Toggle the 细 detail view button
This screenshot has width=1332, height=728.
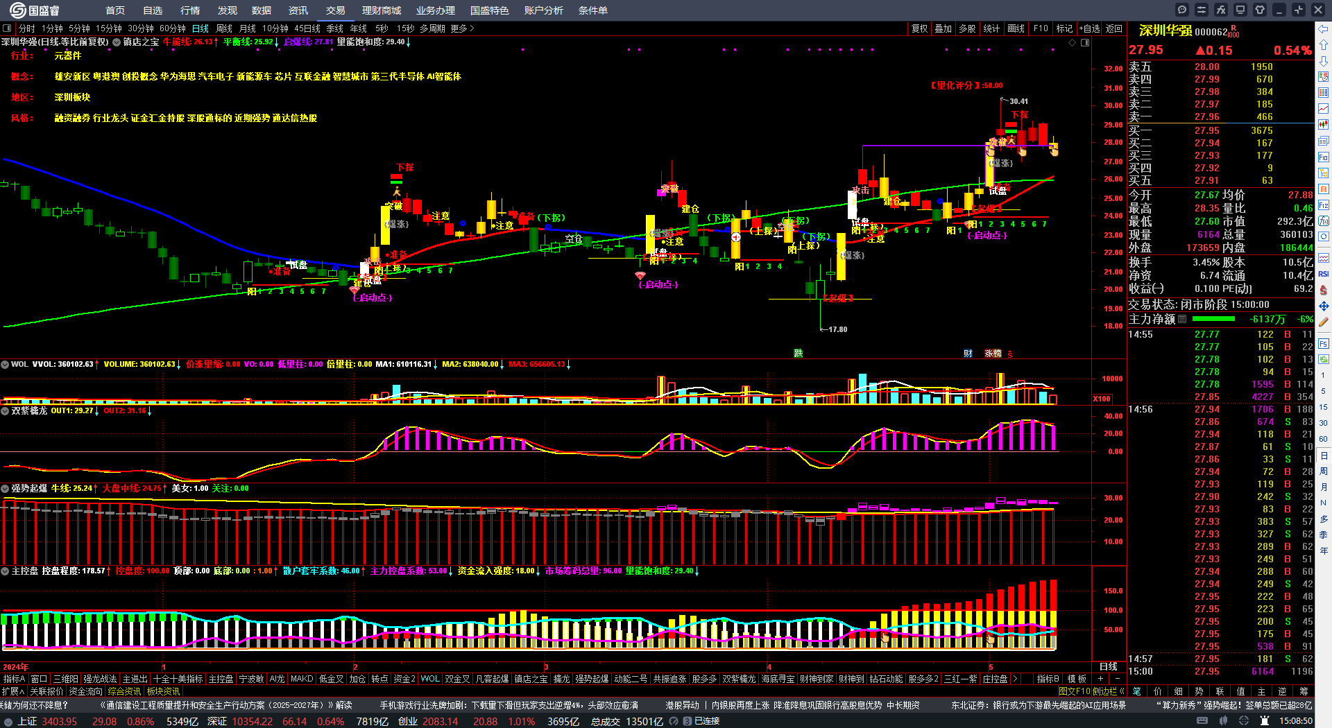(1178, 691)
